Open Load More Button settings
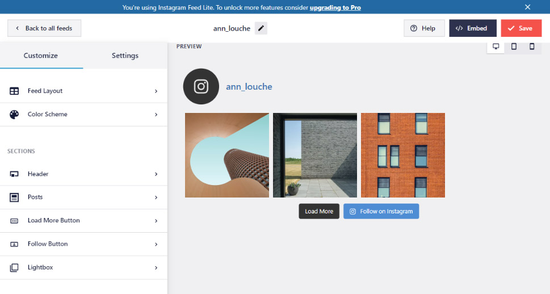This screenshot has height=294, width=550. pos(83,221)
